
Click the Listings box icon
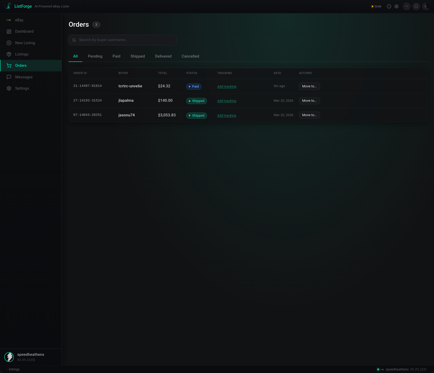pyautogui.click(x=9, y=54)
